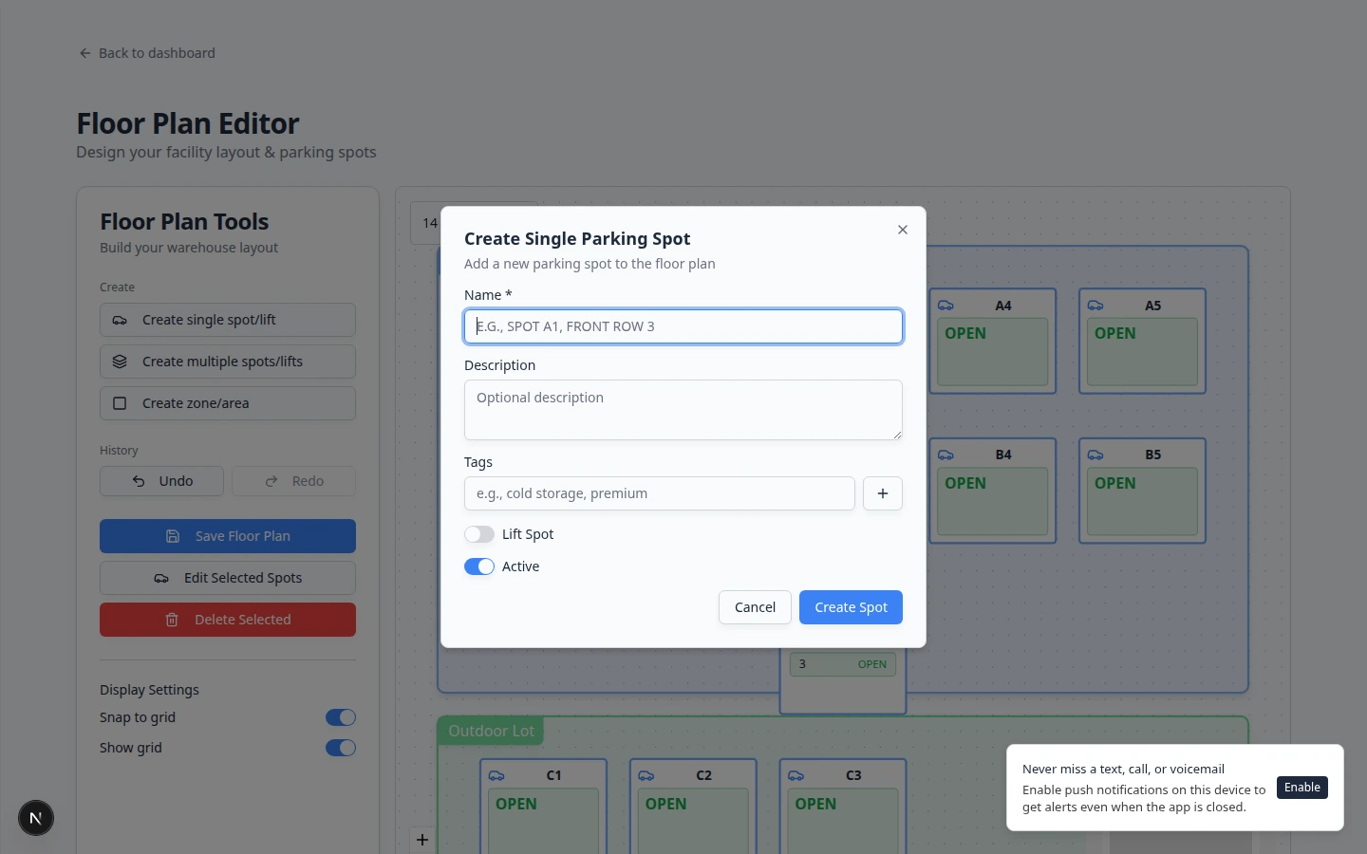
Task: Select parking spot B5
Action: tap(1142, 491)
